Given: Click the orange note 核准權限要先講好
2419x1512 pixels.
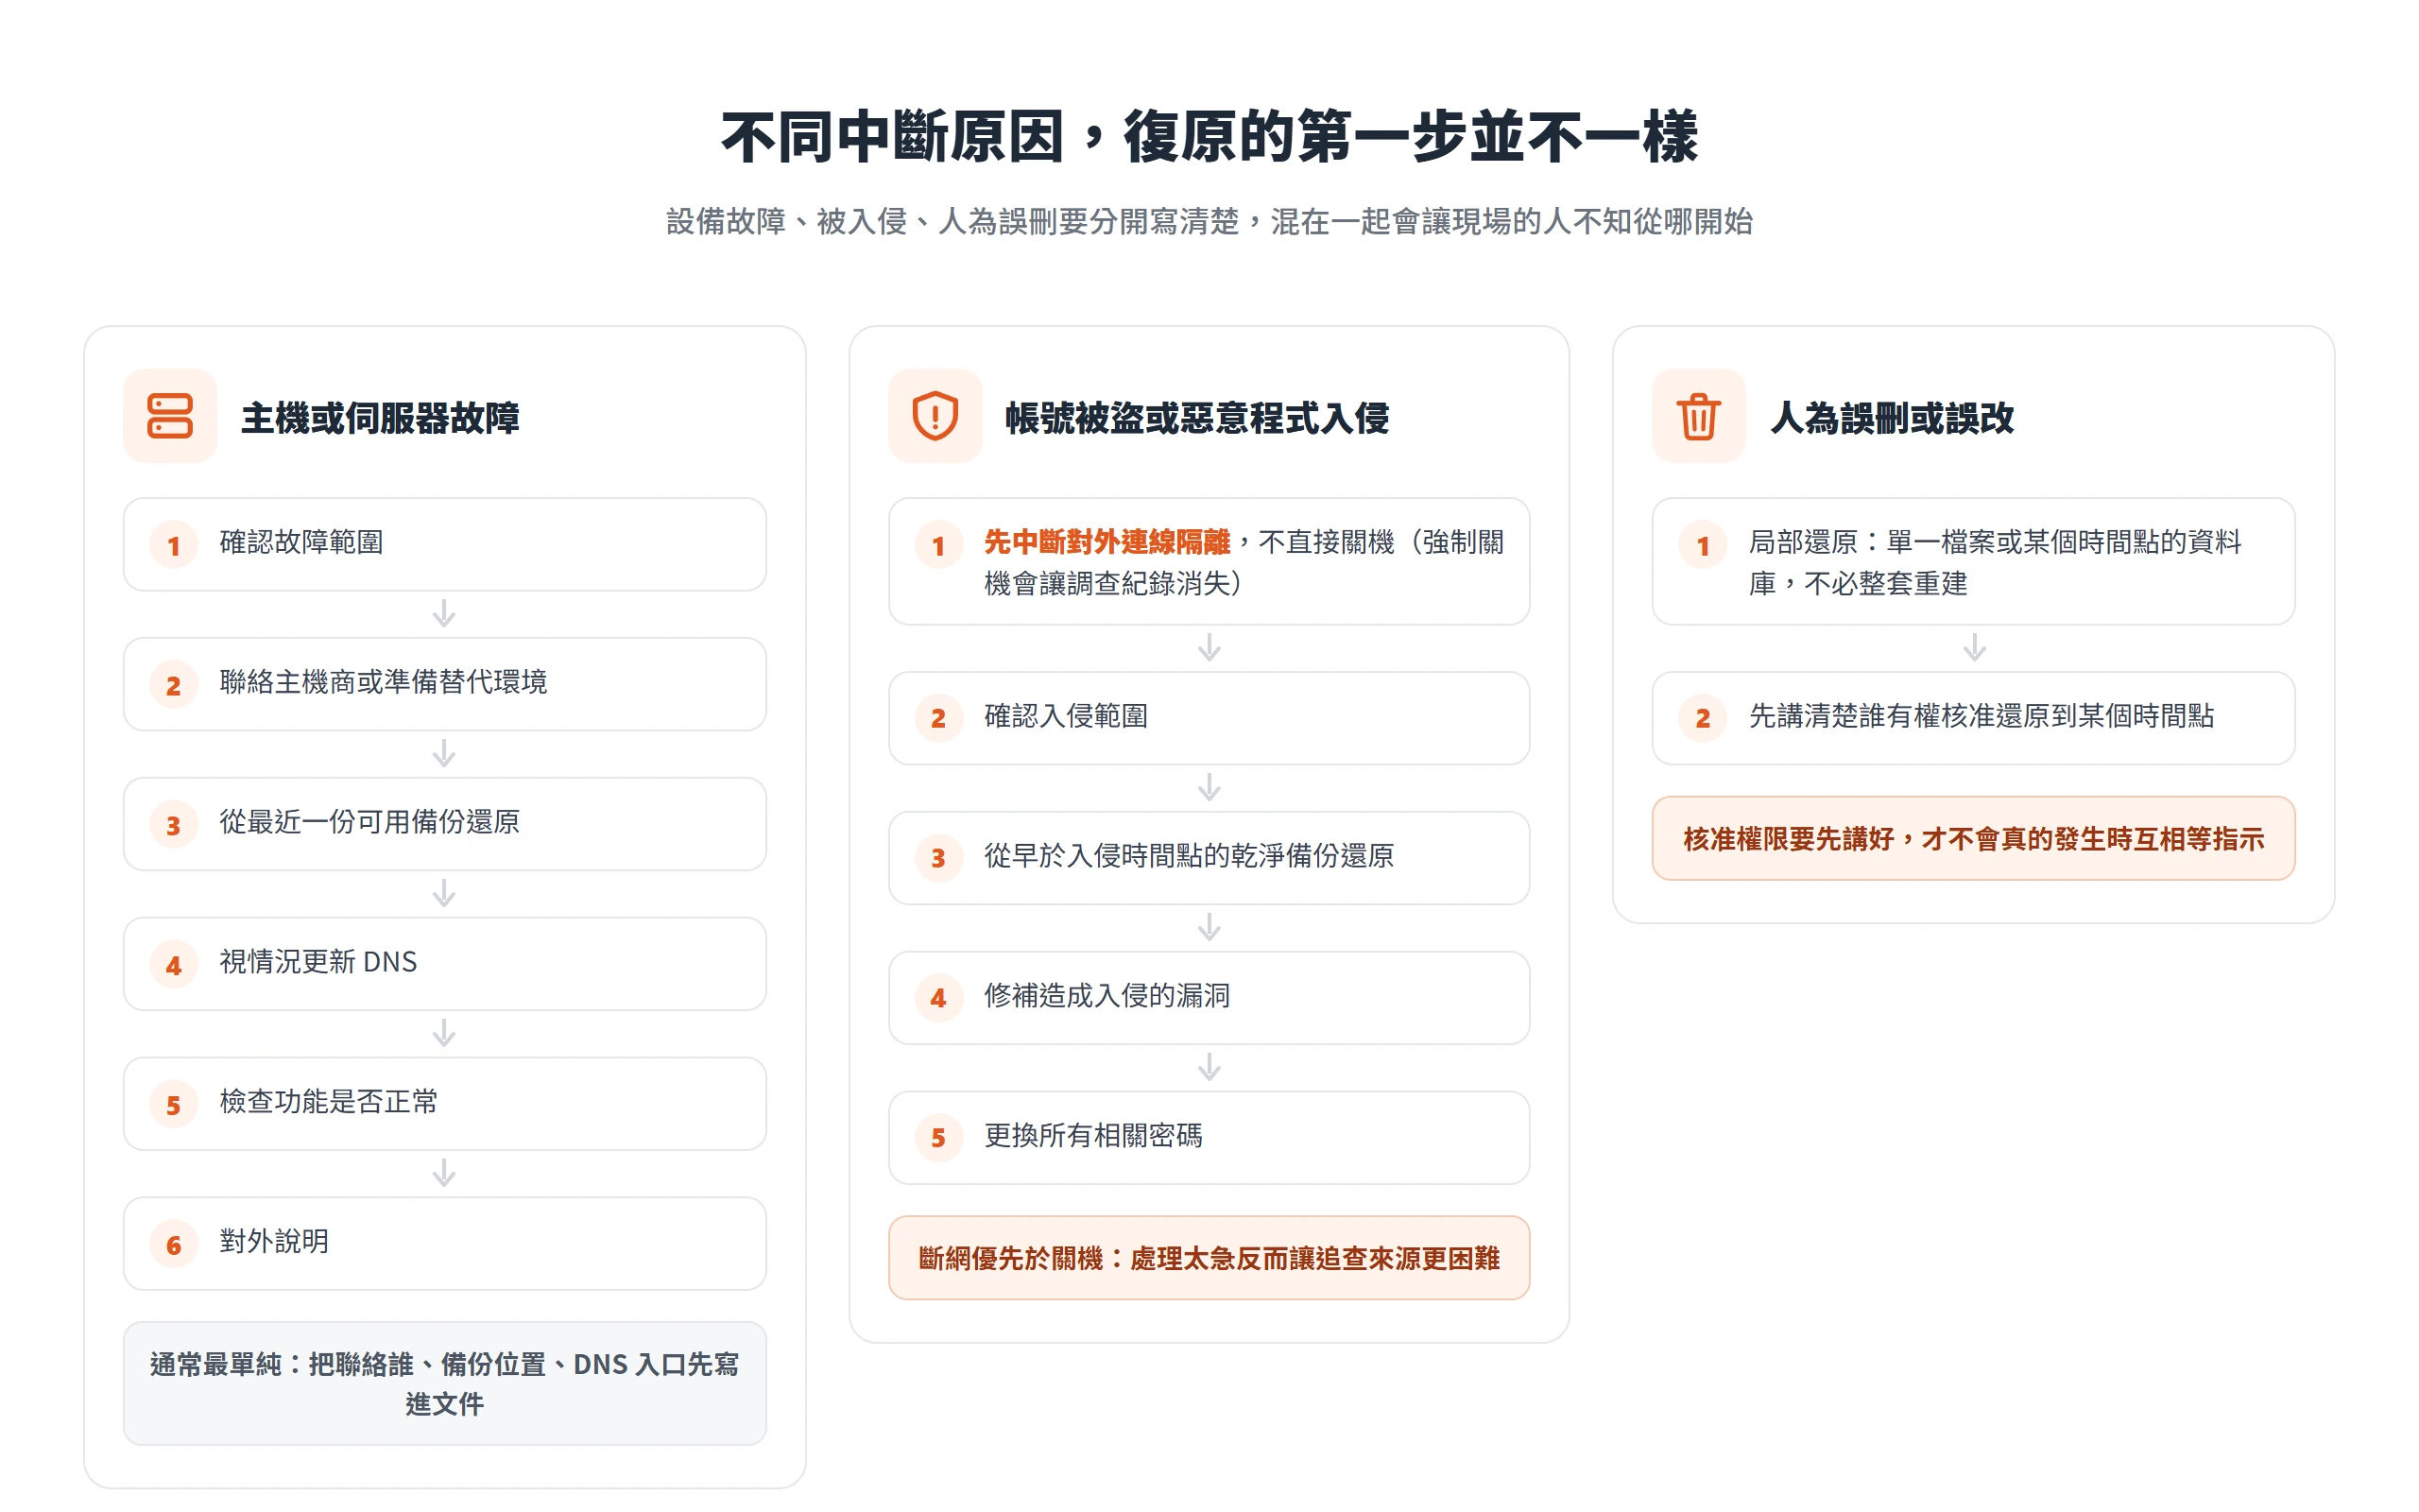Looking at the screenshot, I should (x=1973, y=838).
